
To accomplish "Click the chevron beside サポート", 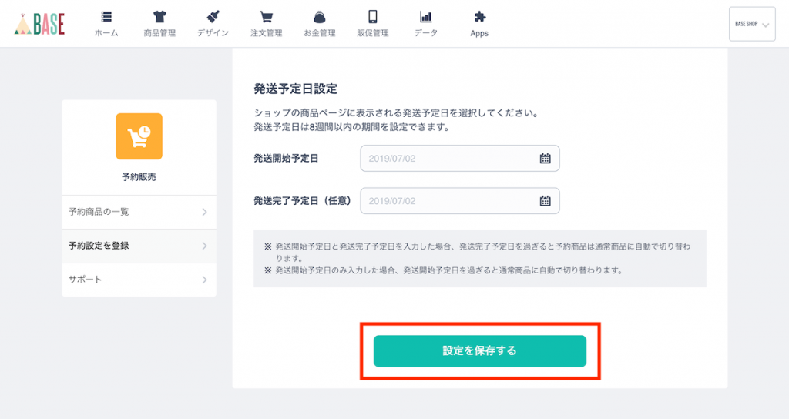I will [204, 280].
